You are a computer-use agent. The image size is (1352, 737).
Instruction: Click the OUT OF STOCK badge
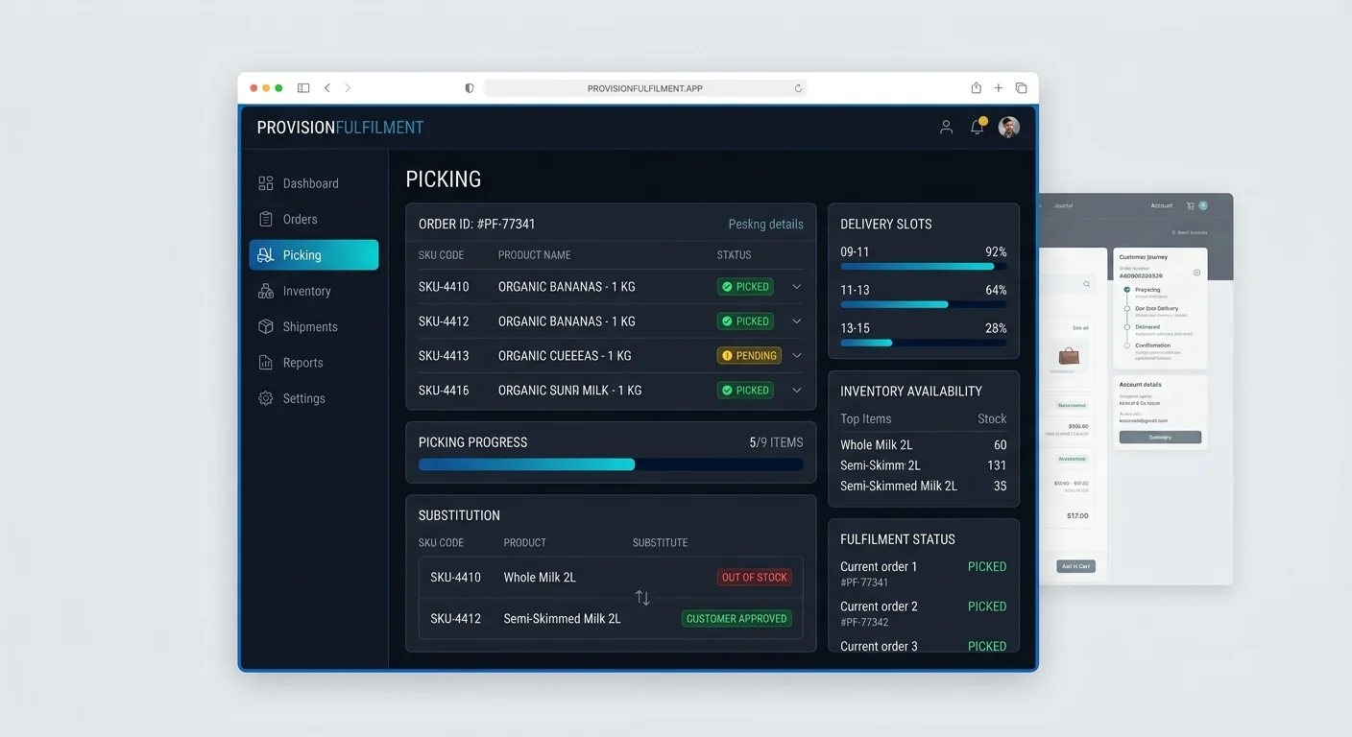coord(755,578)
